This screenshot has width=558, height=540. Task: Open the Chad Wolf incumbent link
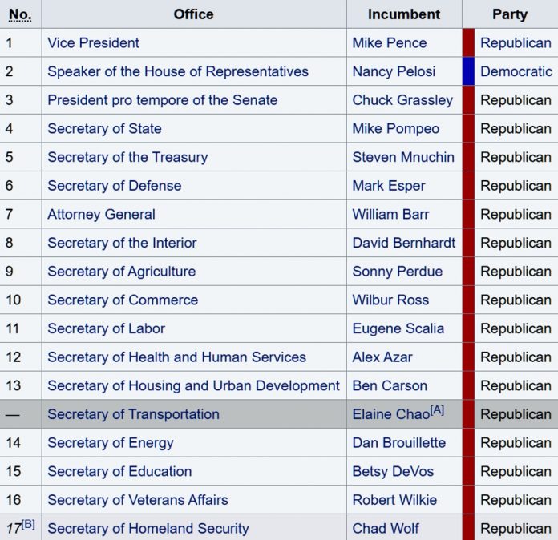pyautogui.click(x=386, y=528)
